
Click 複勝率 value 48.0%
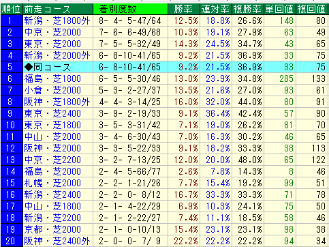point(250,160)
